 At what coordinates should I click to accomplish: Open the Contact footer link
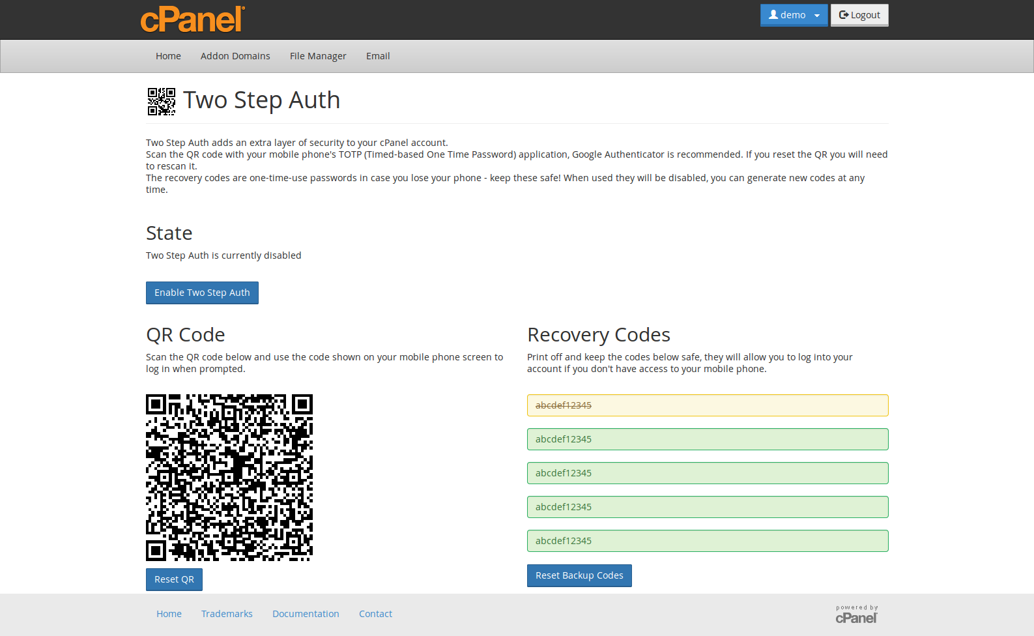[x=375, y=614]
